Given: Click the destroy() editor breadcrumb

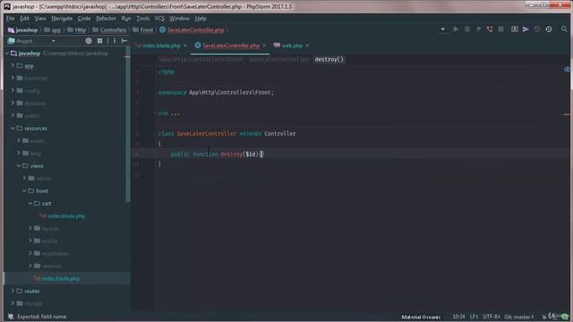Looking at the screenshot, I should click(x=329, y=59).
